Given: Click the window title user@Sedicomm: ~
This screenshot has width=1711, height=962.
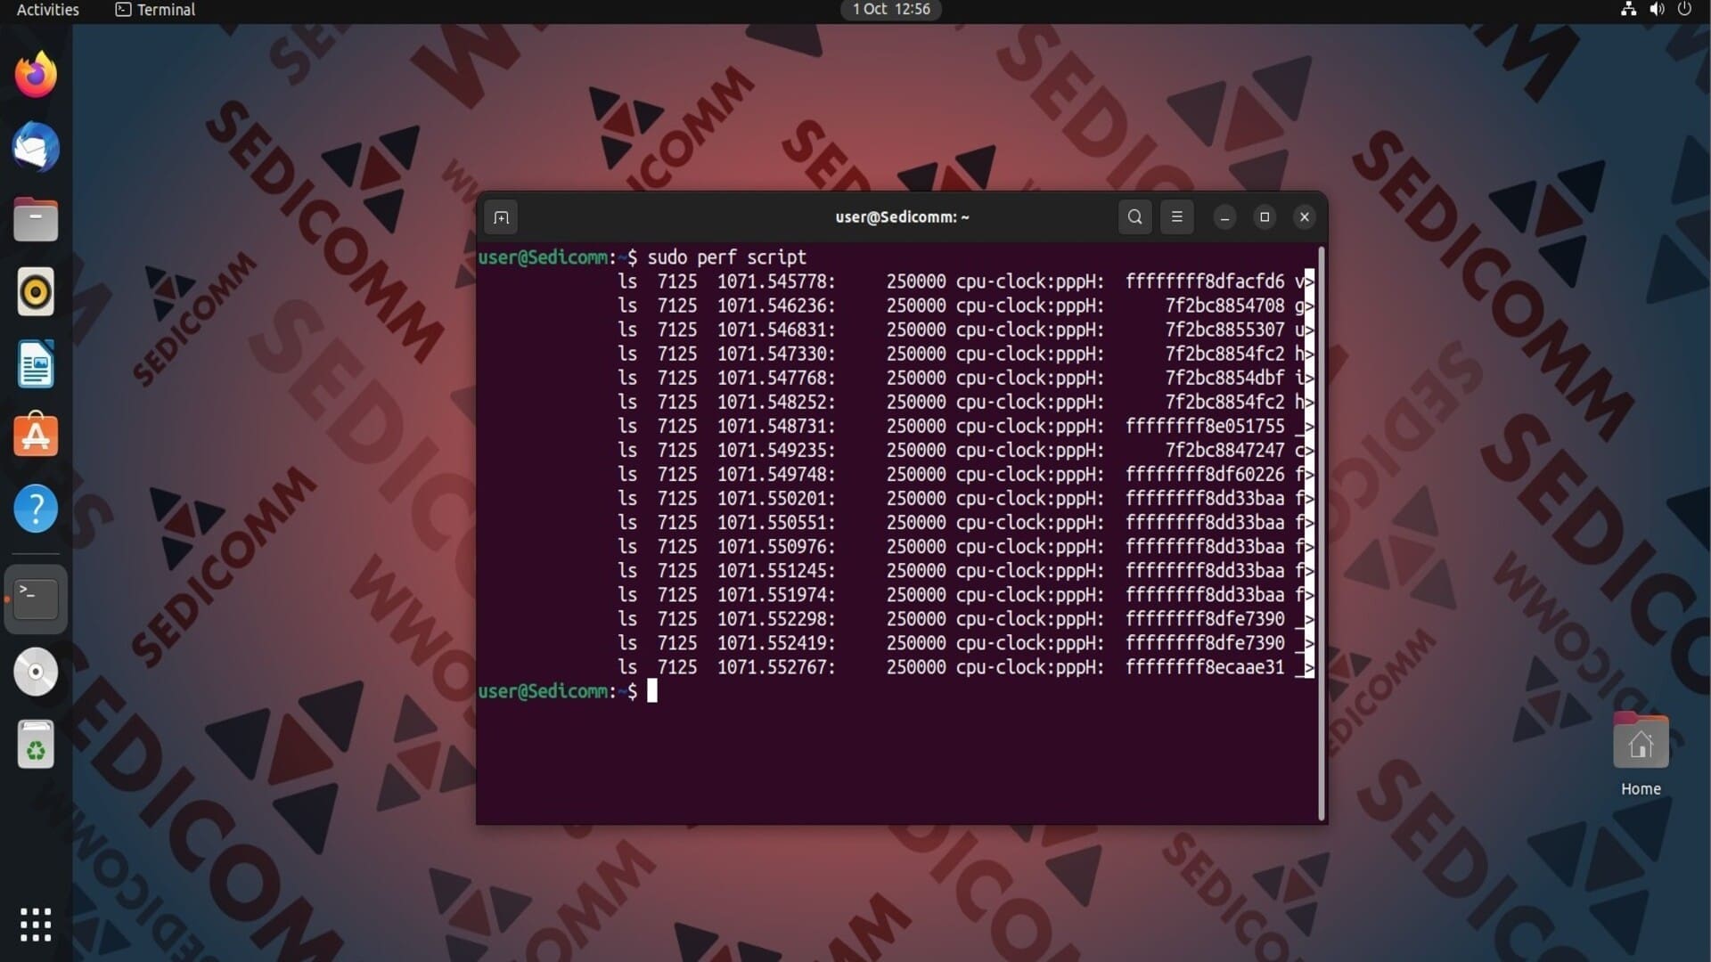Looking at the screenshot, I should pyautogui.click(x=902, y=217).
